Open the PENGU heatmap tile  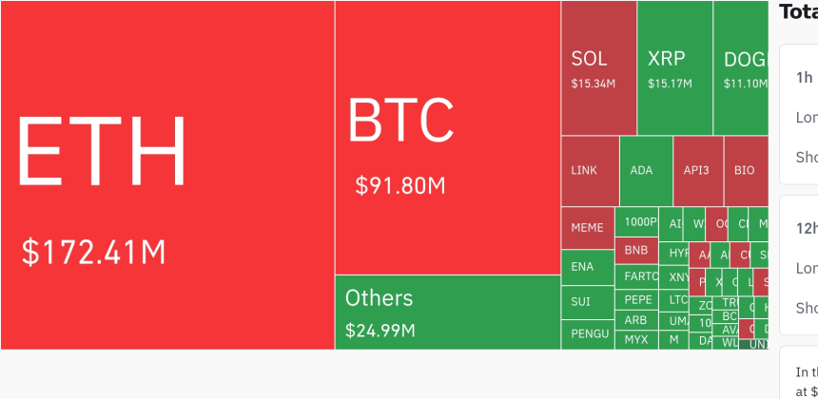(x=587, y=334)
